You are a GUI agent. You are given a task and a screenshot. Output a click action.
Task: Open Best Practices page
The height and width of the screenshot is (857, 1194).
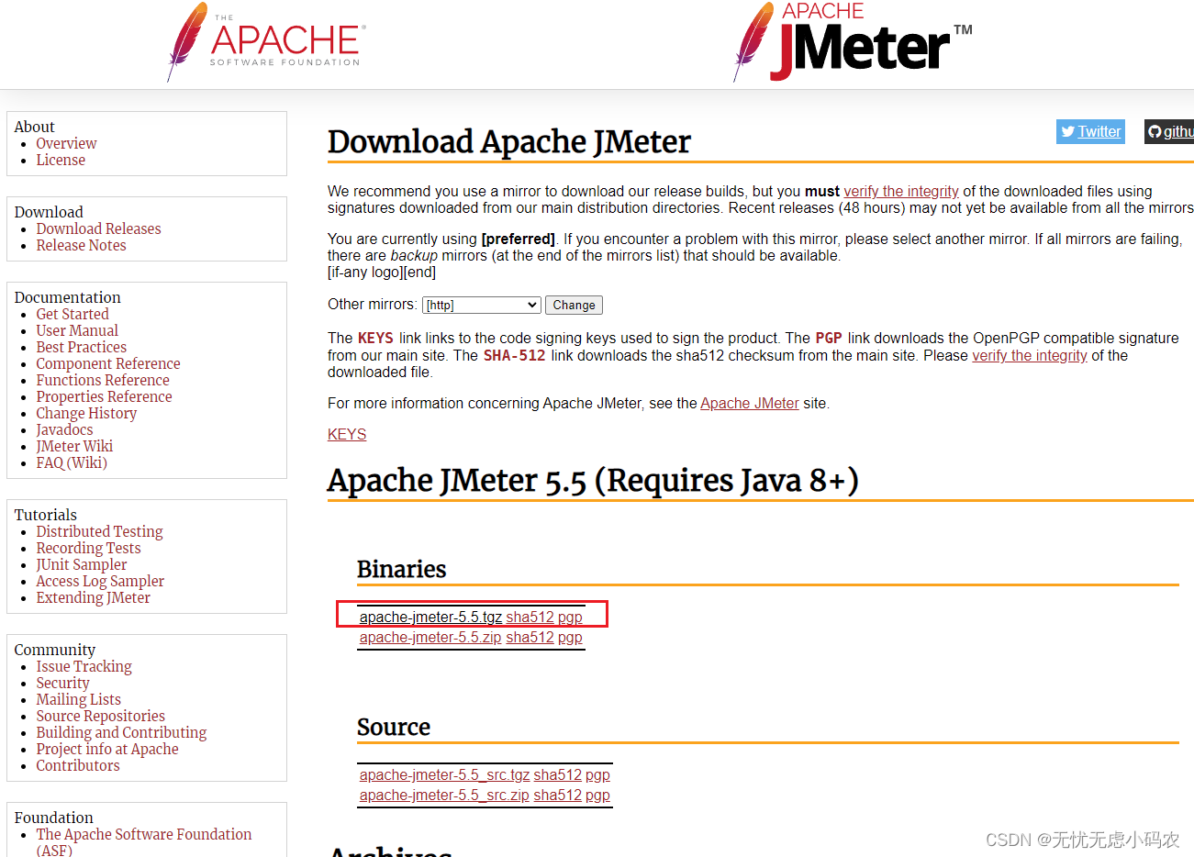point(82,347)
